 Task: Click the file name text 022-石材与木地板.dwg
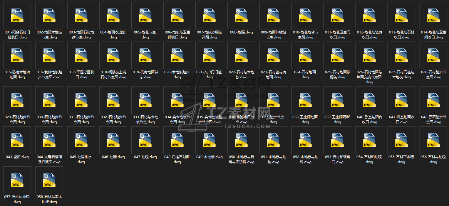pos(241,75)
